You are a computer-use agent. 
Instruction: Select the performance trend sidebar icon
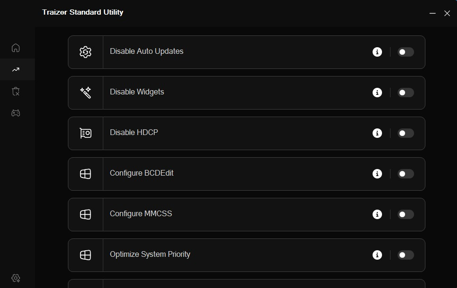point(16,69)
